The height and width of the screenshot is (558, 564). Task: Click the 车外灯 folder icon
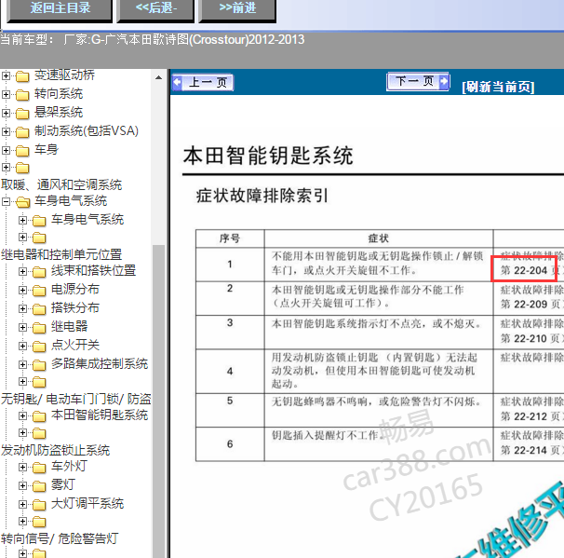pyautogui.click(x=39, y=468)
